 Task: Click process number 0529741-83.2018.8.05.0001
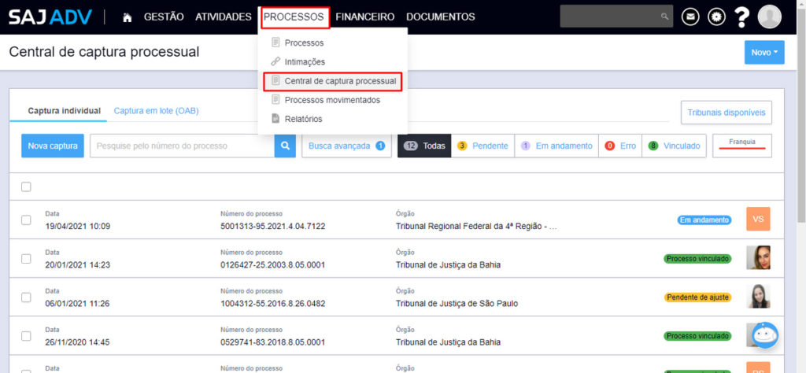272,342
